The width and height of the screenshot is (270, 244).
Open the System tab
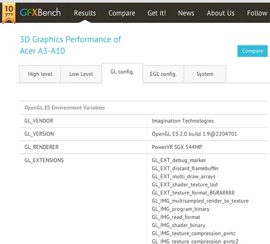click(205, 74)
